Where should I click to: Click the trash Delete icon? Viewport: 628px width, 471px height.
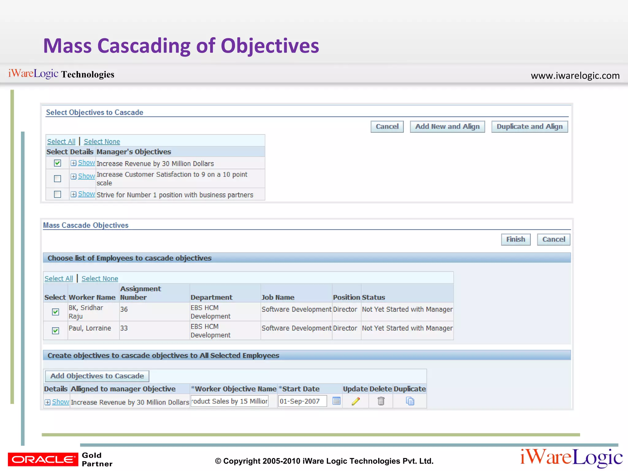(381, 401)
